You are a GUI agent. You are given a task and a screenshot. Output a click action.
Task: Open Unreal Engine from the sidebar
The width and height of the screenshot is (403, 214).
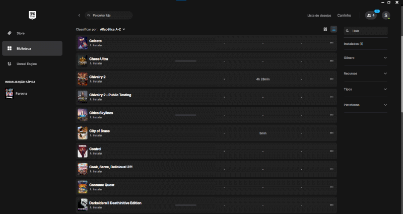tap(26, 64)
